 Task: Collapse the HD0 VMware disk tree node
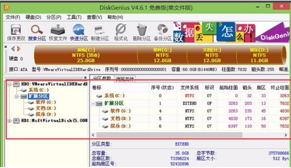click(9, 84)
